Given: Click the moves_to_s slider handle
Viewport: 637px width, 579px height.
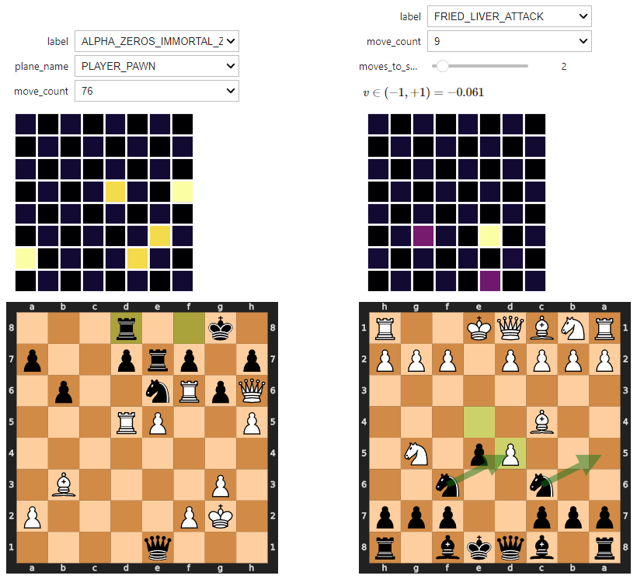Looking at the screenshot, I should (x=443, y=66).
